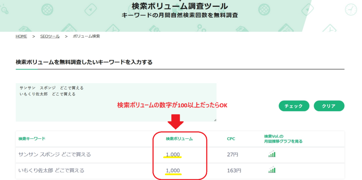Click the CPC column header
Viewport: 362px width, 180px height.
(x=230, y=139)
